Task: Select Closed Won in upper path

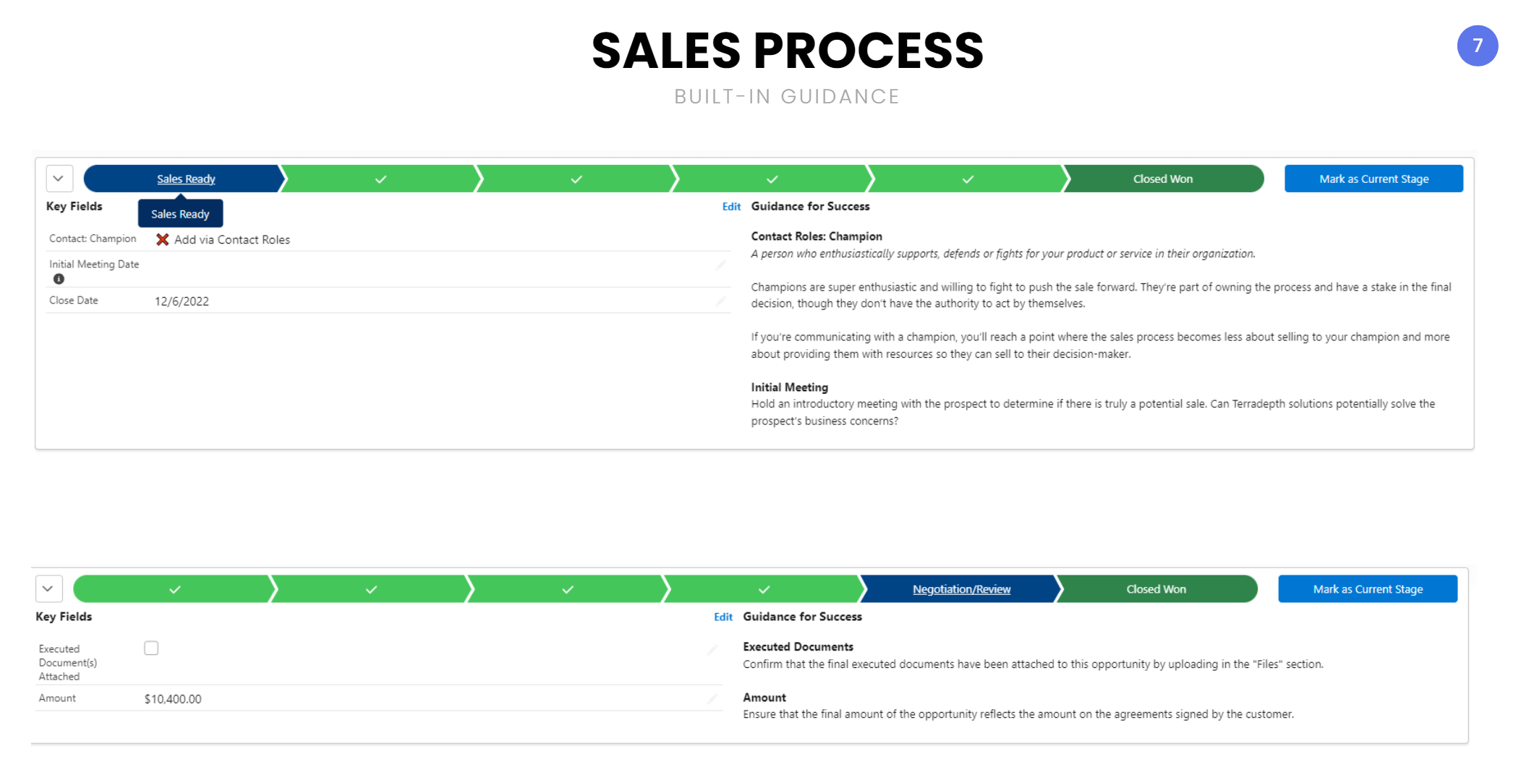Action: (x=1163, y=179)
